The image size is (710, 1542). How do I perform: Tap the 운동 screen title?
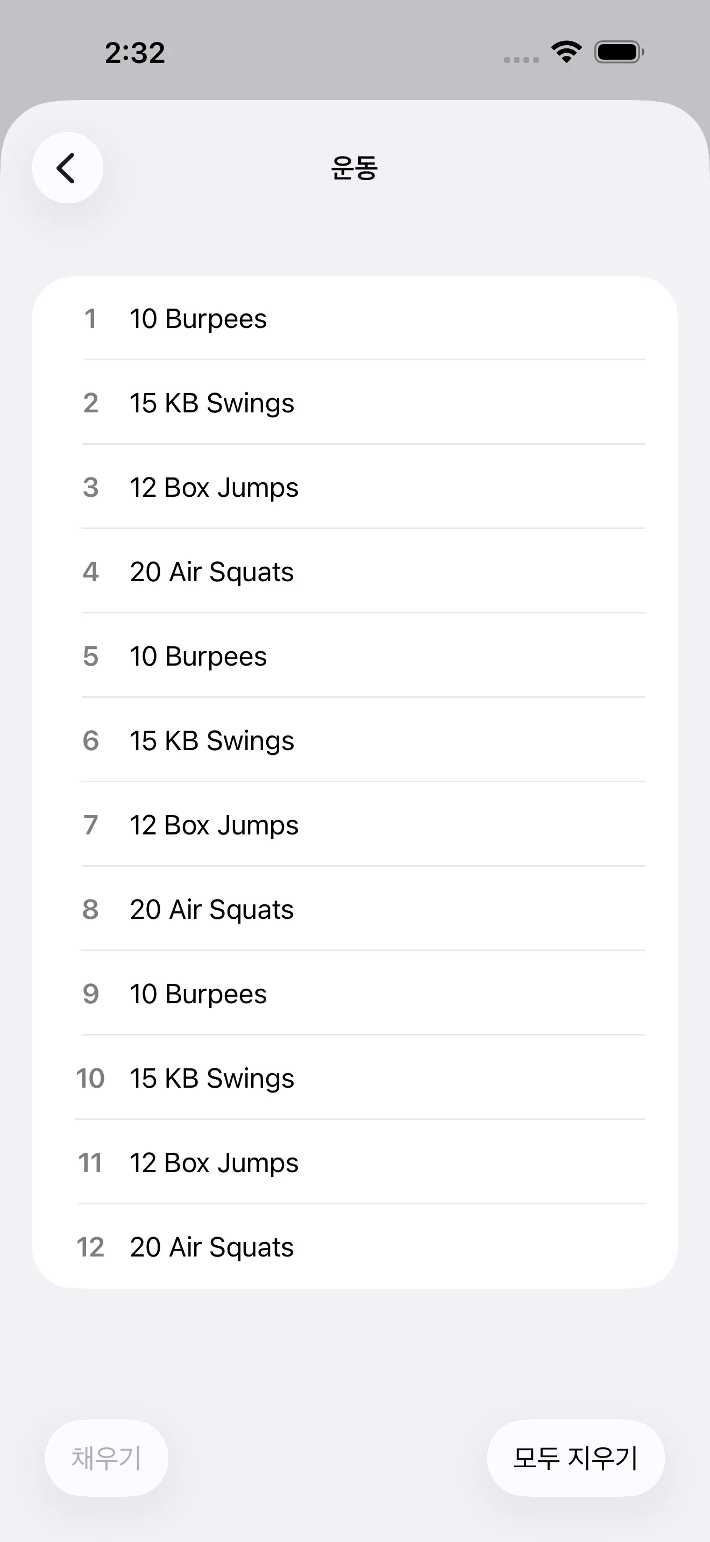354,168
